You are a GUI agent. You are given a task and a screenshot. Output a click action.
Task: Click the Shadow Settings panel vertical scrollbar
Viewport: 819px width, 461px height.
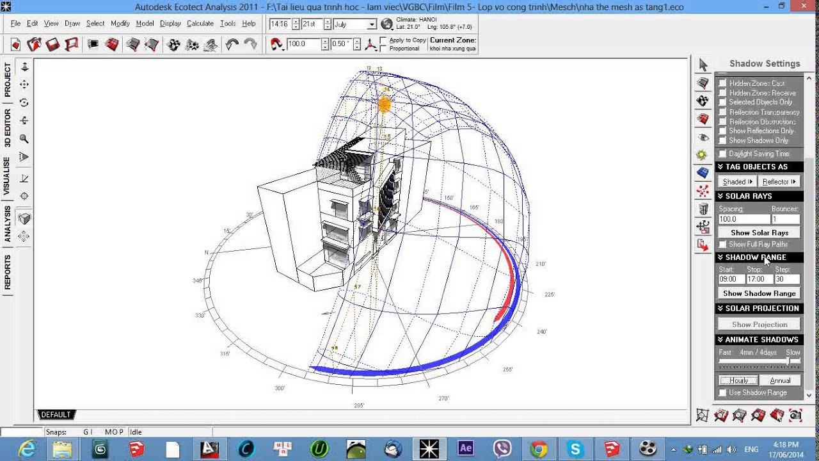click(810, 237)
